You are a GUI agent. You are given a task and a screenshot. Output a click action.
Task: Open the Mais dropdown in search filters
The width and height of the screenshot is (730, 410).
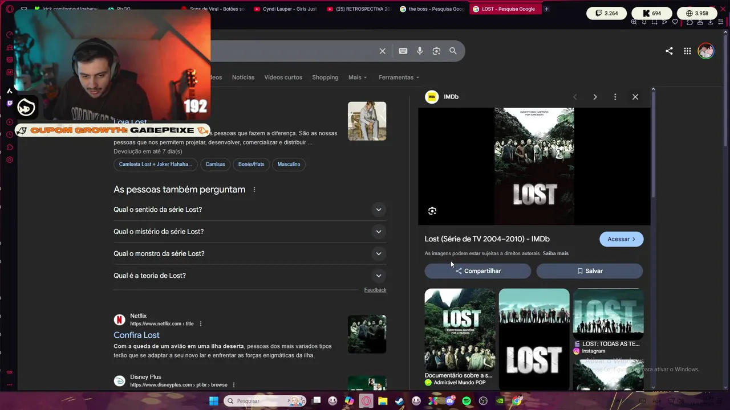click(x=358, y=77)
